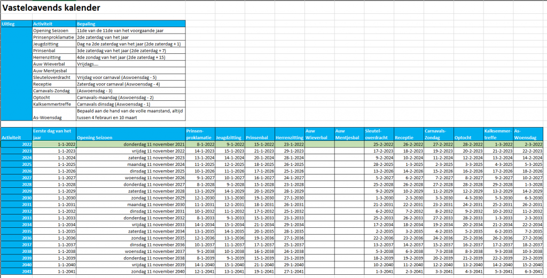Viewport: 547px width, 278px height.
Task: Select the 'Opening Seizoen' column header in the calendar table
Action: pos(131,134)
